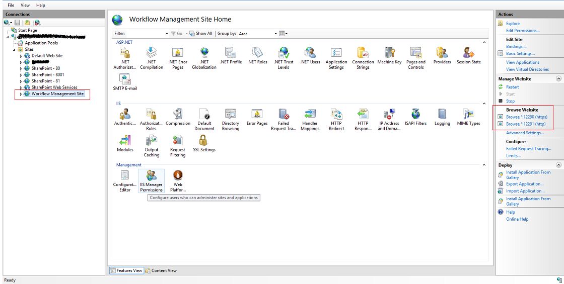This screenshot has width=564, height=284.
Task: Open Configuration Editor feature
Action: pyautogui.click(x=125, y=180)
